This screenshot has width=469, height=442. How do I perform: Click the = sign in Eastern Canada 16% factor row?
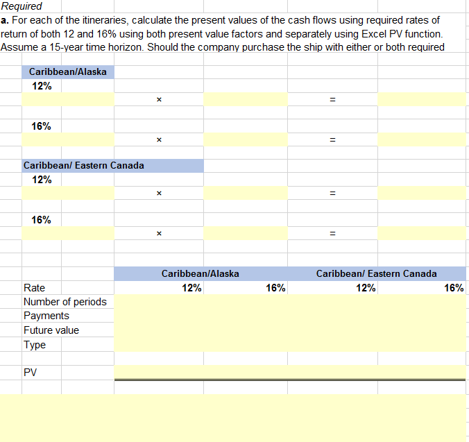pyautogui.click(x=332, y=233)
